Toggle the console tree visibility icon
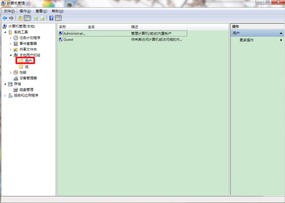The image size is (285, 203). [x=27, y=18]
